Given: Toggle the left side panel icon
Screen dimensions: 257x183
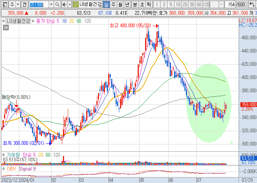Looking at the screenshot, I should tap(5, 4).
